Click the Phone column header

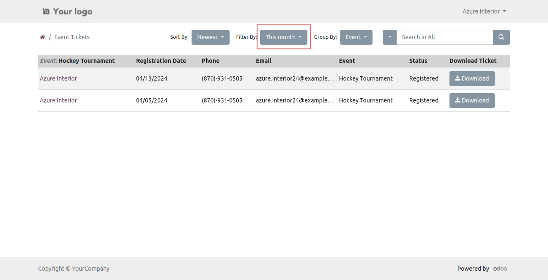coord(211,61)
